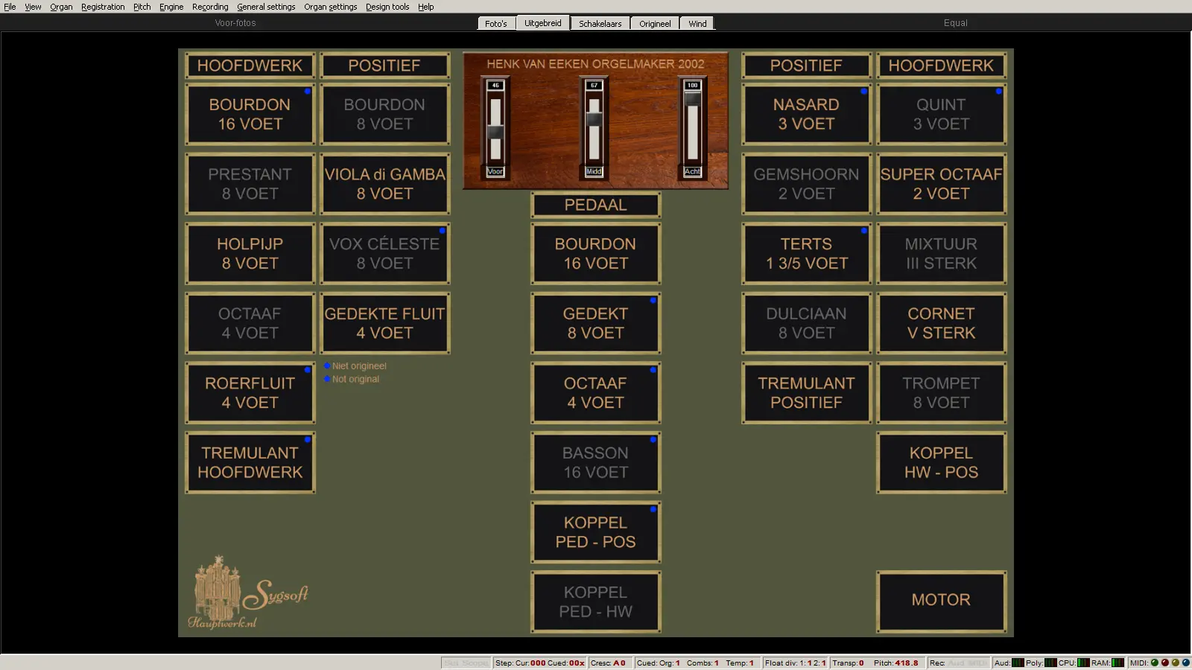Toggle the Hoofdwerk Bourdon 16 Voet stop
Viewport: 1192px width, 670px height.
tap(250, 115)
